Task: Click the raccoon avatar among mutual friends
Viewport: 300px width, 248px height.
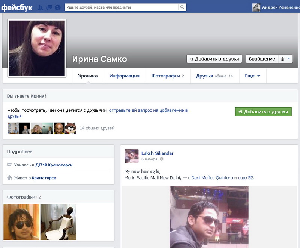Action: [x=70, y=128]
